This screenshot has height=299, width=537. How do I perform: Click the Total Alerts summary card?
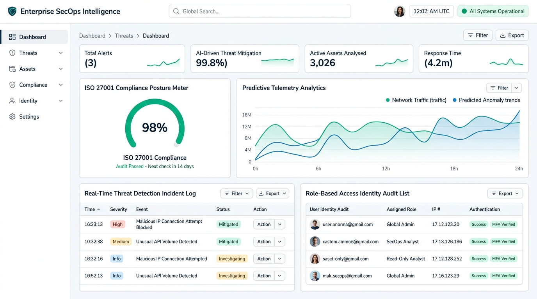tap(132, 59)
